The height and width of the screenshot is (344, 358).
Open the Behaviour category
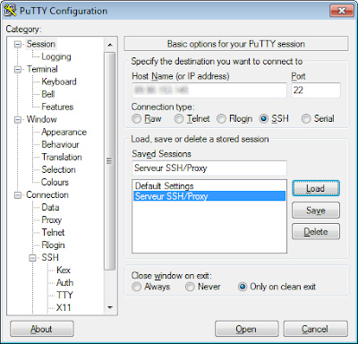[60, 144]
